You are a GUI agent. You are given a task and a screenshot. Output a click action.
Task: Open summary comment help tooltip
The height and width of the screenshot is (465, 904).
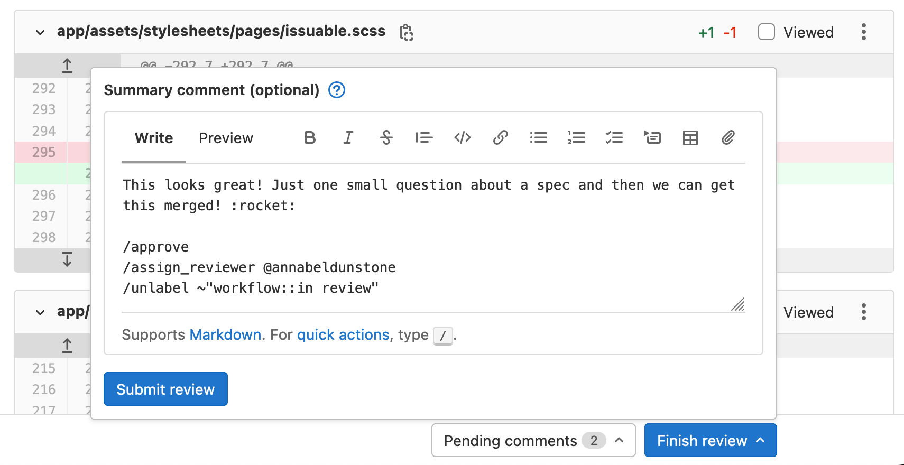[336, 90]
